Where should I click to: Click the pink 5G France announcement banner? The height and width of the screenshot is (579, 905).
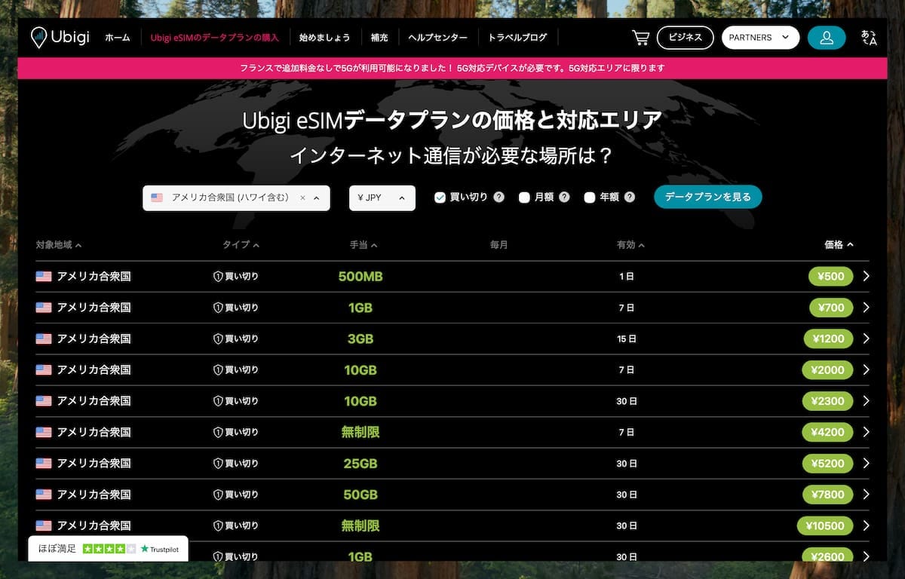pyautogui.click(x=452, y=68)
